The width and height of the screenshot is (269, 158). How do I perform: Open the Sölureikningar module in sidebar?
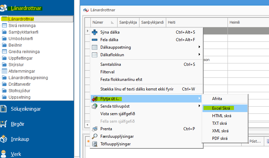(x=26, y=109)
